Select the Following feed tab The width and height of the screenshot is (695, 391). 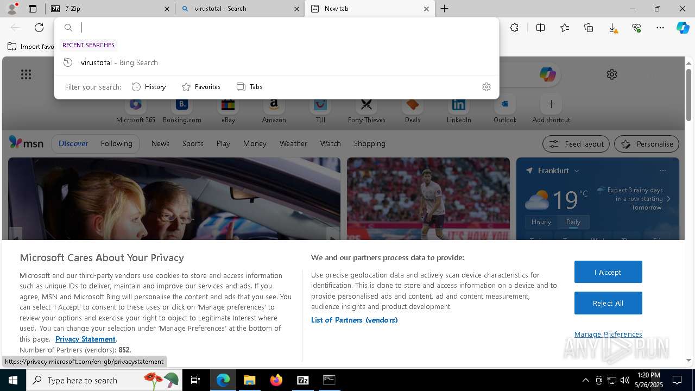116,143
